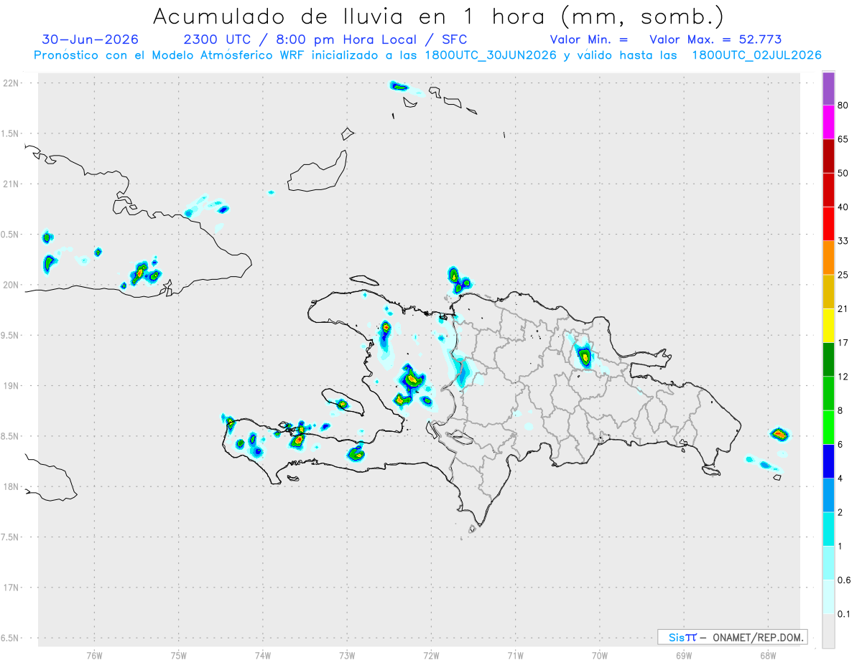Viewport: 862px width, 665px height.
Task: Click the longitude label '72W'
Action: [x=431, y=655]
